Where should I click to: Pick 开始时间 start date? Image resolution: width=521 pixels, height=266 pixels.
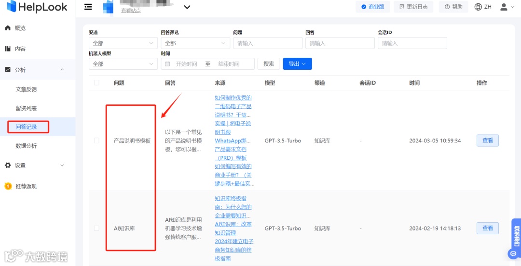coord(186,64)
